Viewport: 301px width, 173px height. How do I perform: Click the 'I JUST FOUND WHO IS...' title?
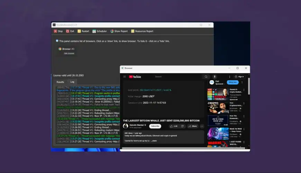pos(235,143)
